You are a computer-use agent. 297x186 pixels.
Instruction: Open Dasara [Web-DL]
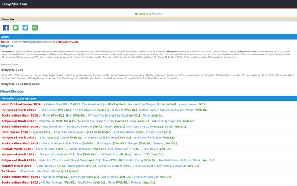165,143
